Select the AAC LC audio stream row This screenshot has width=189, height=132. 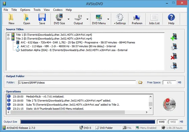click(68, 46)
